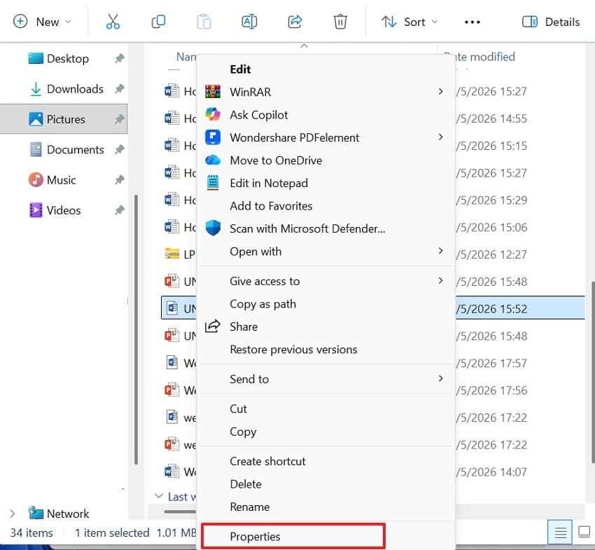Choose Edit in Notepad
This screenshot has height=550, width=595.
click(326, 183)
